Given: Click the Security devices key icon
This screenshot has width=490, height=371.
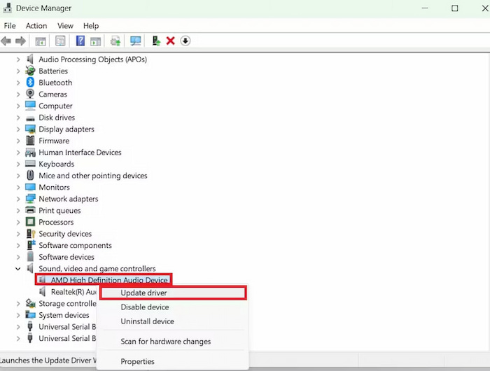Looking at the screenshot, I should [31, 234].
